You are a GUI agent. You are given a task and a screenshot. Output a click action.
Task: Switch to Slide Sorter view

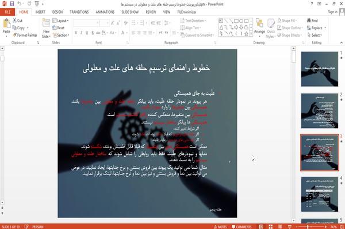(271, 227)
